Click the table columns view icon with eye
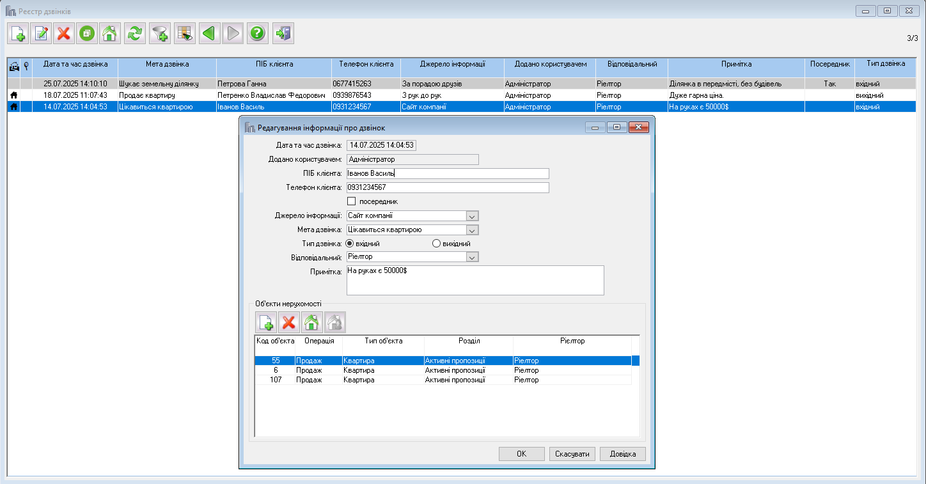This screenshot has height=484, width=926. coord(185,33)
